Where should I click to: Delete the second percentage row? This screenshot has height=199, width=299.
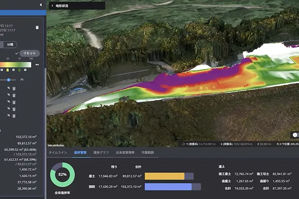click(x=14, y=95)
